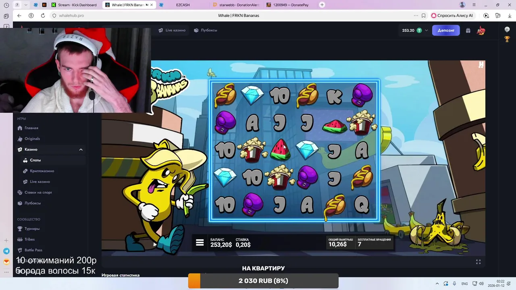Screen dimensions: 516x290
Task: Click the donation goal progress bar
Action: pyautogui.click(x=263, y=281)
